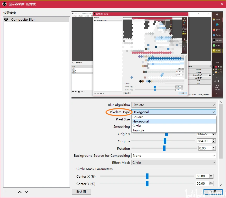
Task: Choose Square pixelate type
Action: (174, 117)
